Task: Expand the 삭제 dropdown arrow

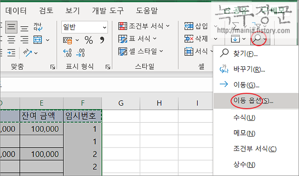Action: [x=216, y=39]
